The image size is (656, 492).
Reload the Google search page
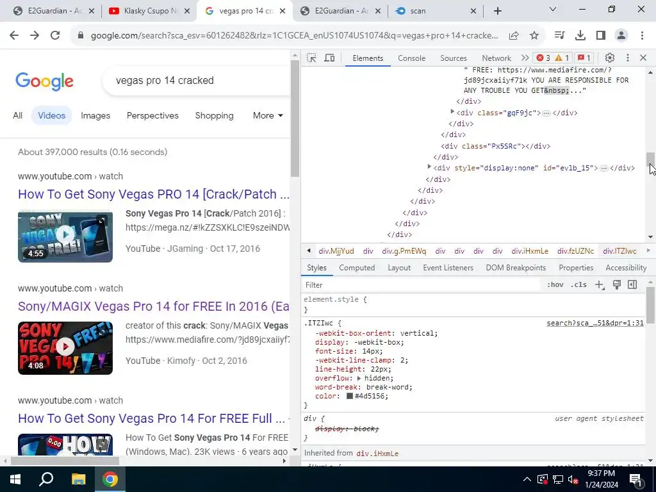coord(55,36)
